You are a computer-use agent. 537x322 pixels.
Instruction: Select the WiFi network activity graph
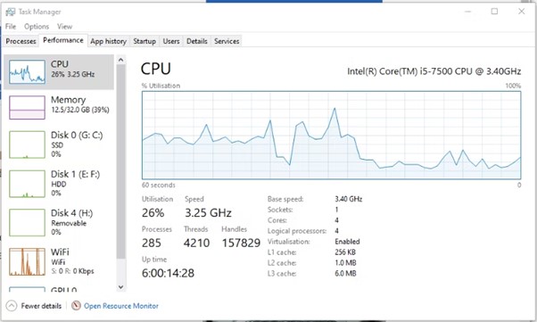(x=27, y=261)
